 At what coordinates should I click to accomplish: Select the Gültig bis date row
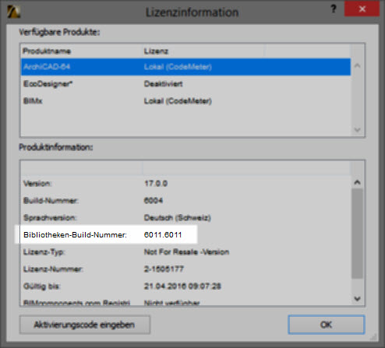point(185,286)
